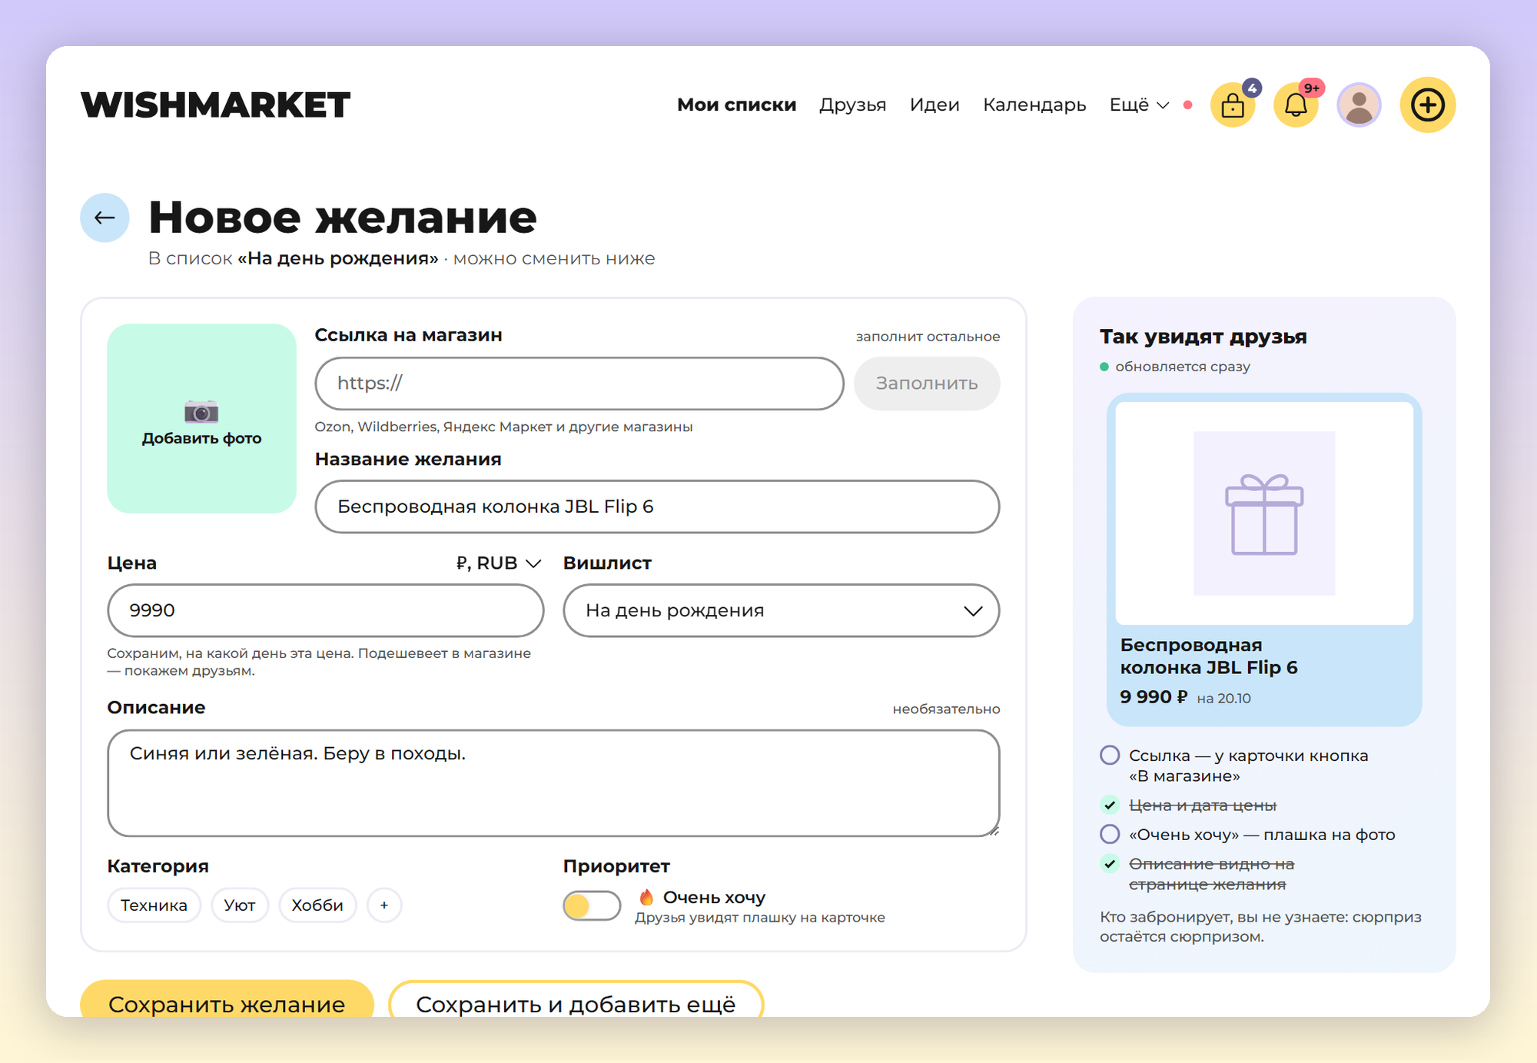
Task: Click the camera icon to add photo
Action: pyautogui.click(x=201, y=412)
